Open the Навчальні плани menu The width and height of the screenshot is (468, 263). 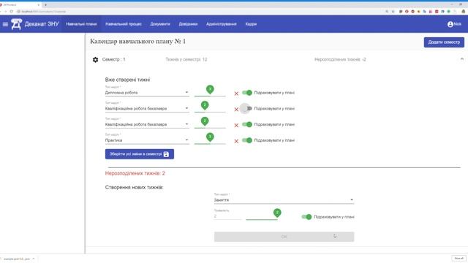click(81, 24)
